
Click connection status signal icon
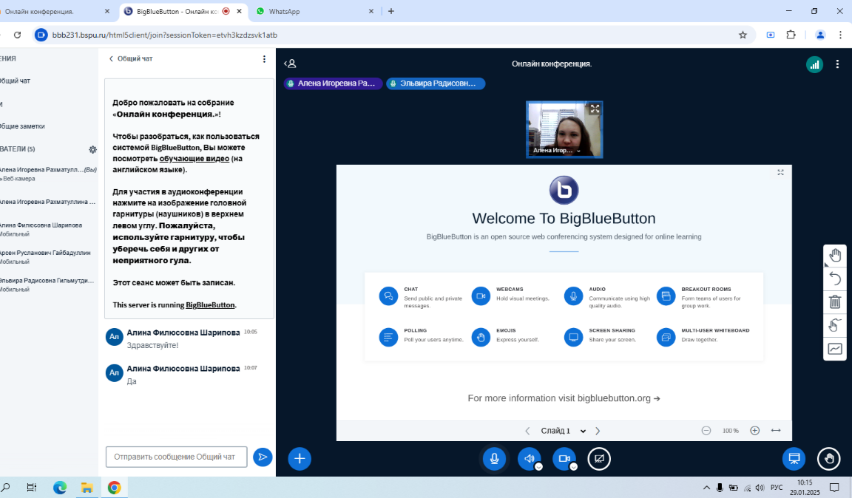pyautogui.click(x=814, y=64)
